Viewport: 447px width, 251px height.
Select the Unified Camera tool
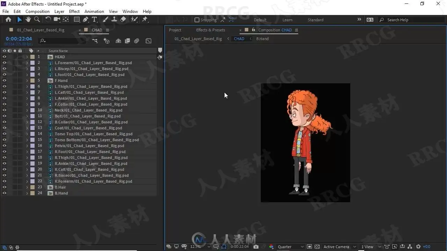click(x=57, y=20)
